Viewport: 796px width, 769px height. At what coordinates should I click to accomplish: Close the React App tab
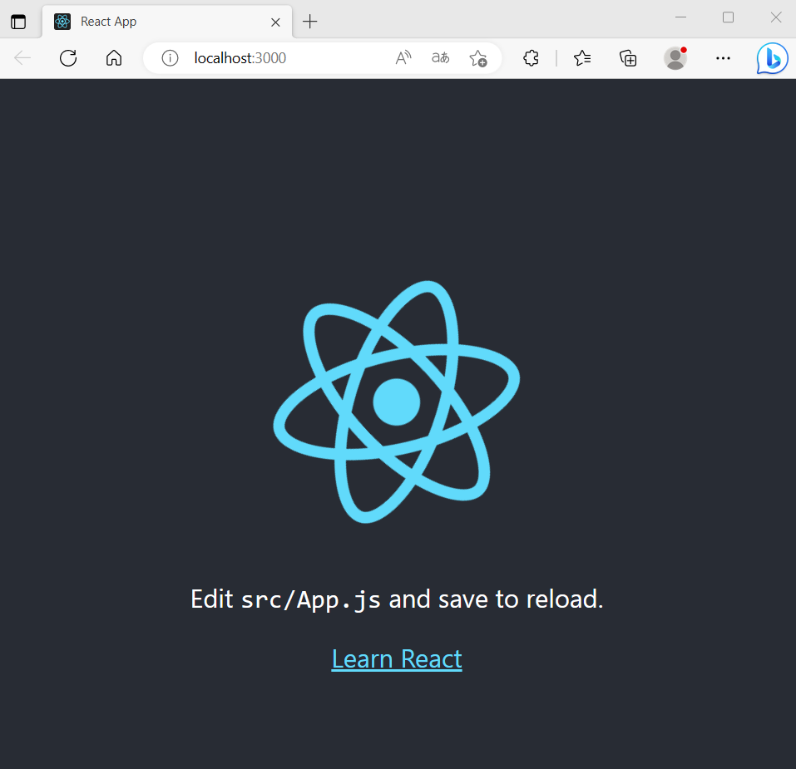[x=275, y=22]
